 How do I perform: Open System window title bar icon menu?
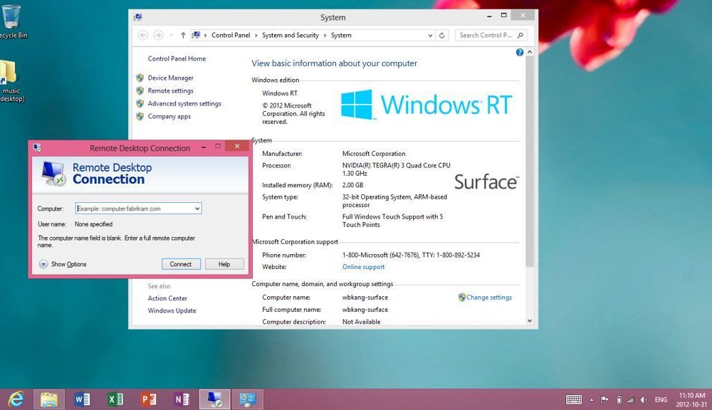[x=137, y=17]
